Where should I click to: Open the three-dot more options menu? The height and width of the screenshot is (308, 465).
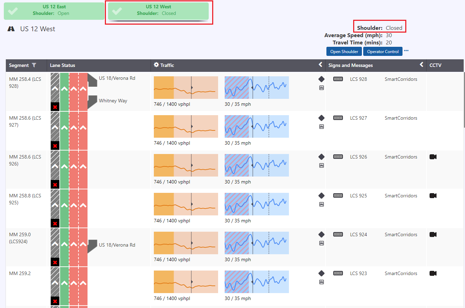tap(406, 51)
